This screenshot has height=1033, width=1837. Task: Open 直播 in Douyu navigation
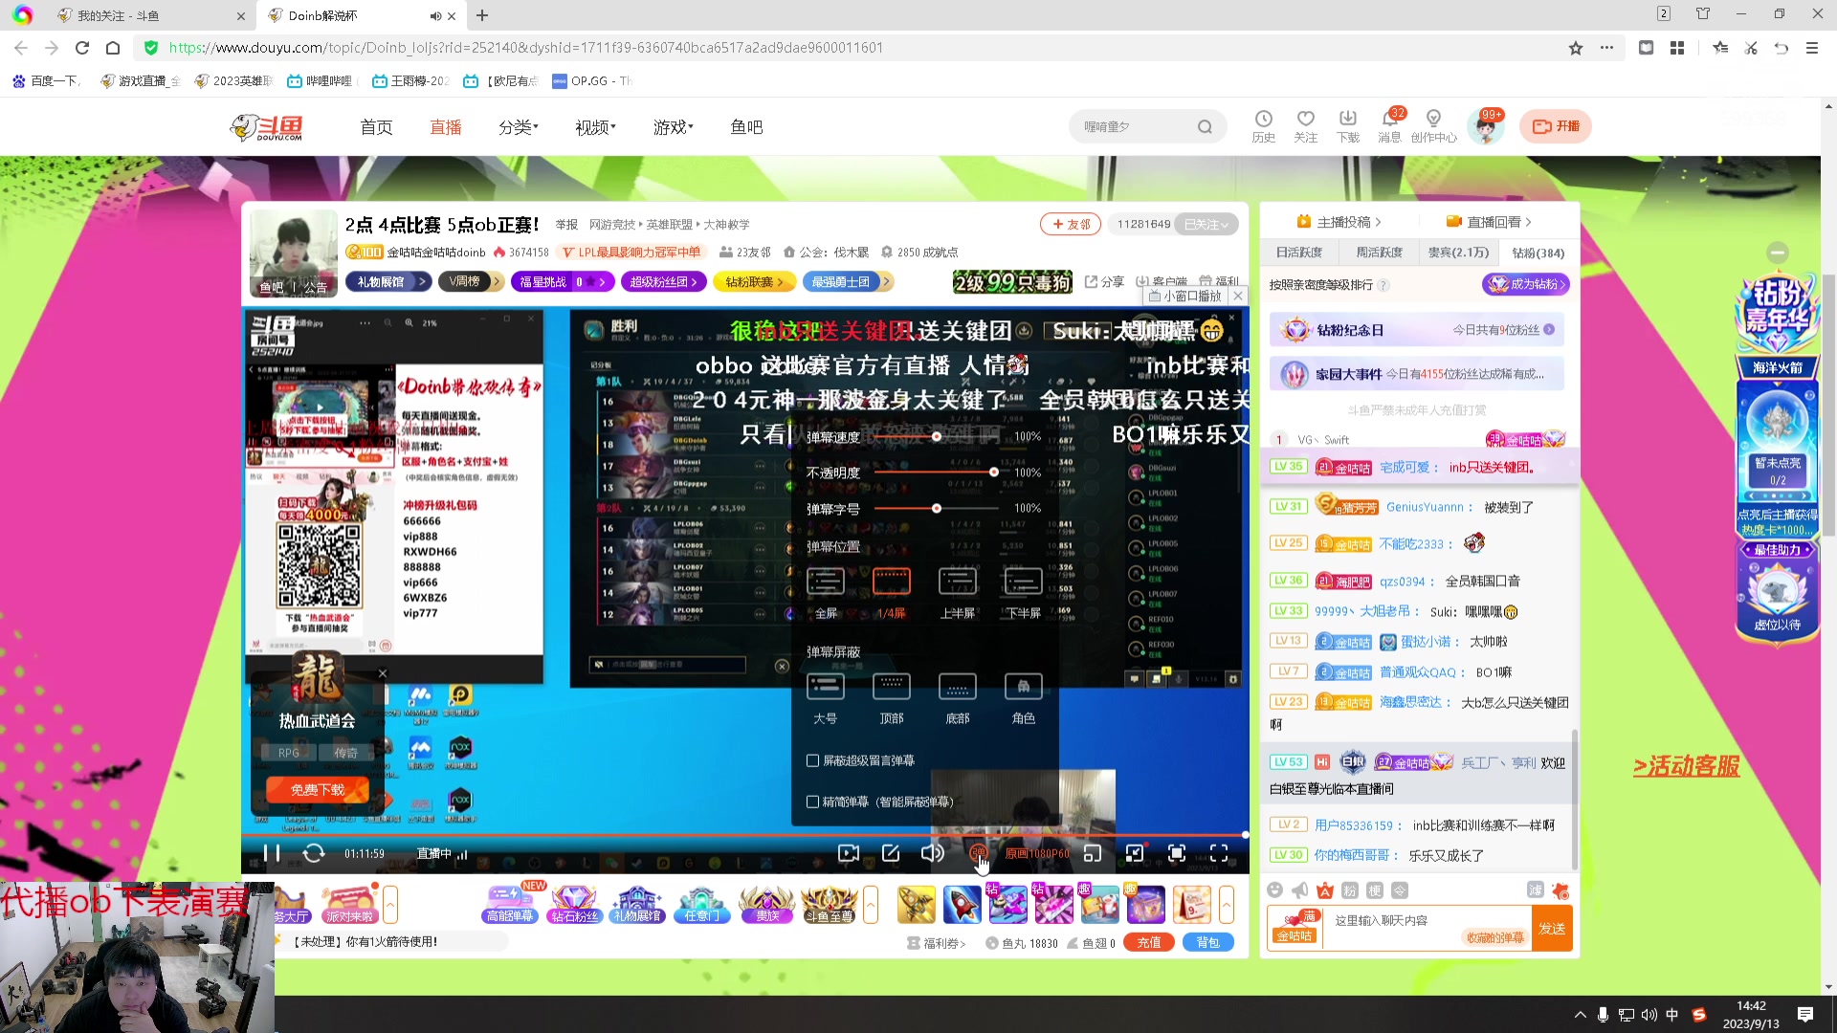click(x=446, y=127)
